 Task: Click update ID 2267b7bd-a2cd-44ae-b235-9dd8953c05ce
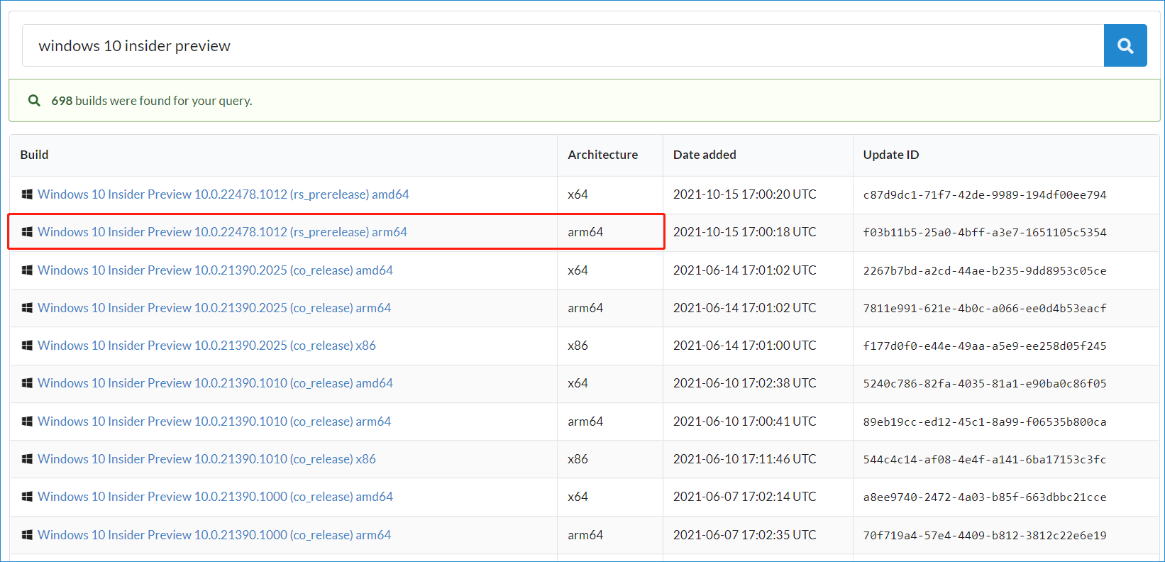click(x=985, y=270)
